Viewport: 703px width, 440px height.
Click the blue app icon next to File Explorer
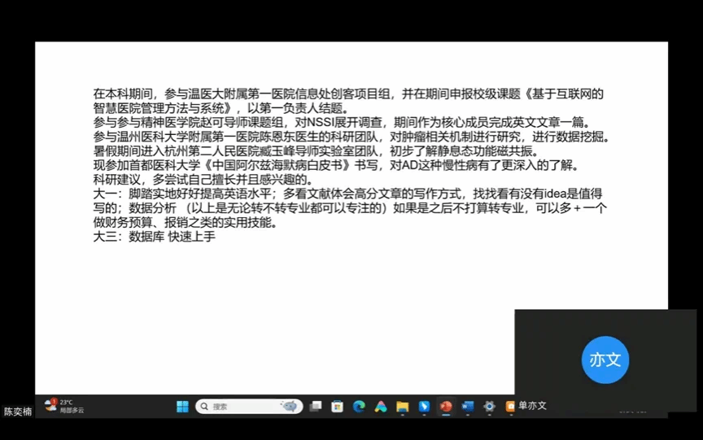click(x=424, y=406)
